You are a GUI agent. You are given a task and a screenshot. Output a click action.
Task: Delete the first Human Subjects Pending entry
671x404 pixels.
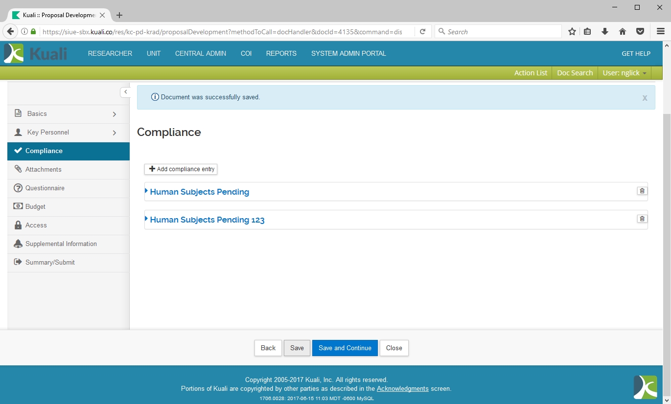point(642,191)
